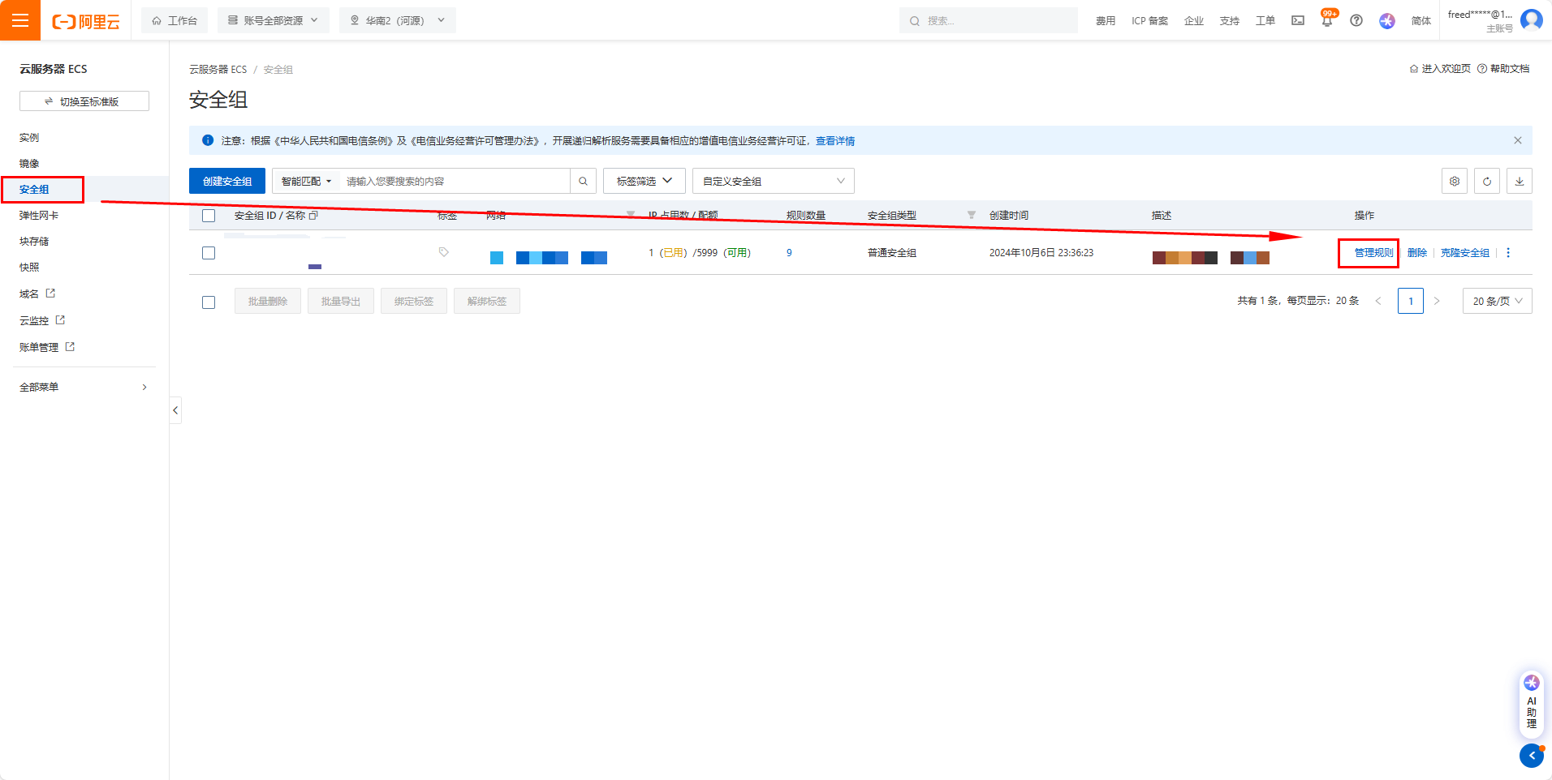The image size is (1552, 780).
Task: Click the notification bell icon
Action: [1327, 21]
